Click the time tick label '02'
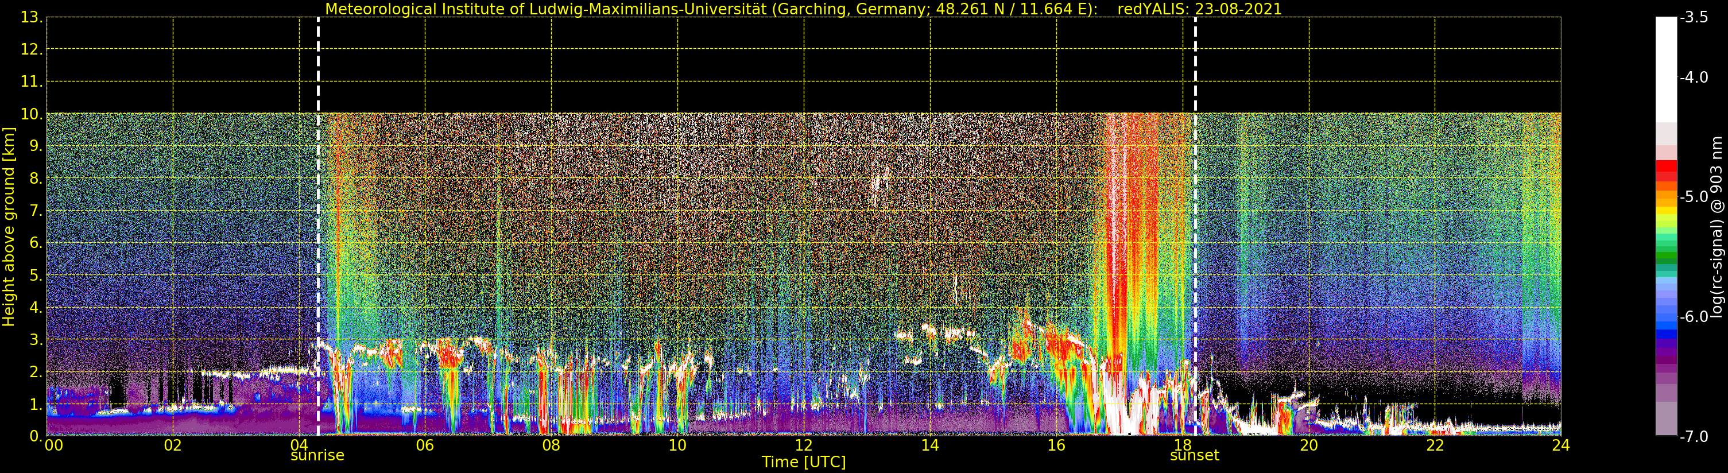The height and width of the screenshot is (473, 1728). pos(173,445)
